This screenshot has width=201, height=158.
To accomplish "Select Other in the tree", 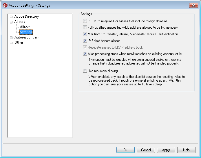I will point(19,43).
